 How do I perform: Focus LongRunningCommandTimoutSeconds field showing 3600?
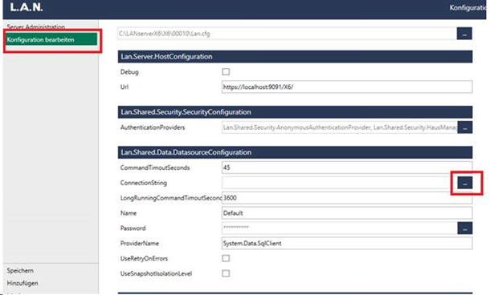pos(347,198)
